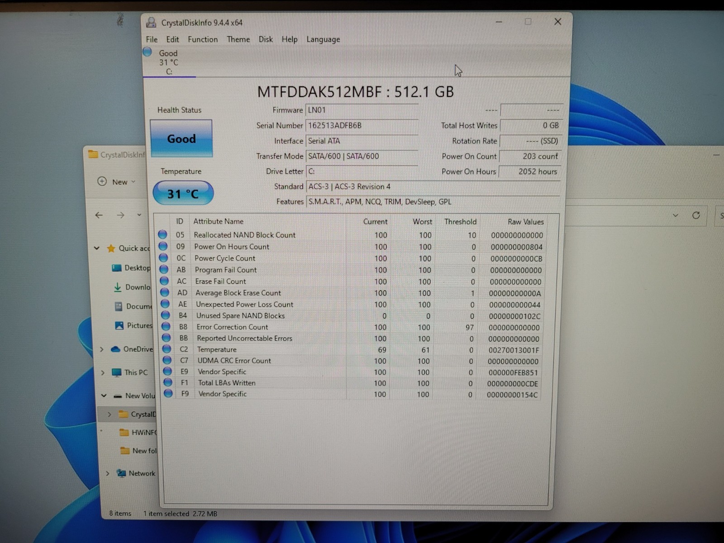Image resolution: width=724 pixels, height=543 pixels.
Task: Click status icon for Program Fail Count
Action: [x=164, y=269]
